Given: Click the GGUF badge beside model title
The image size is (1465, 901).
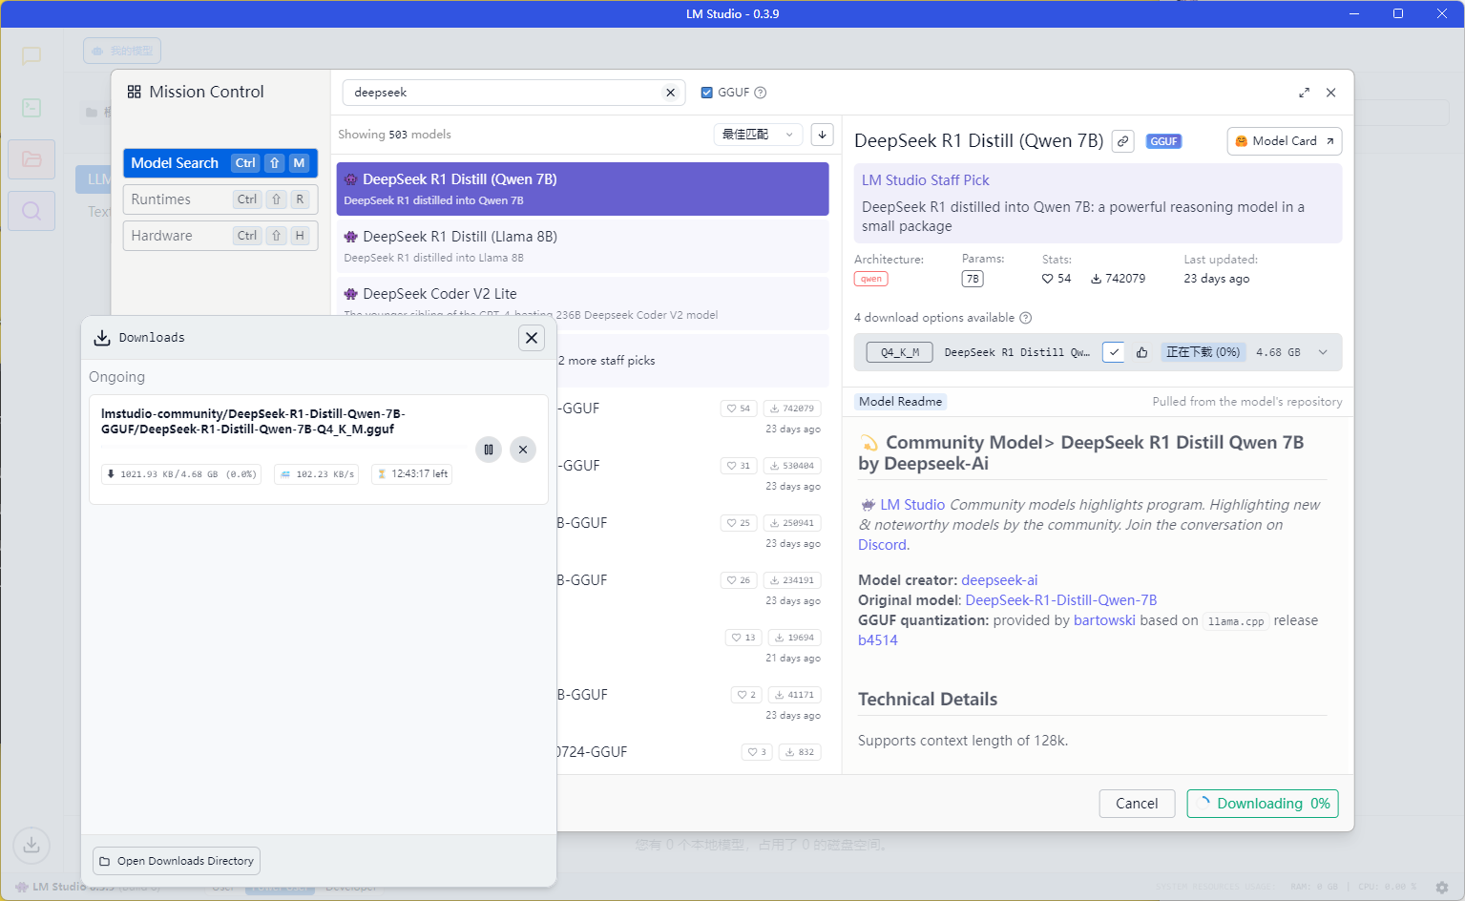Looking at the screenshot, I should click(x=1163, y=141).
